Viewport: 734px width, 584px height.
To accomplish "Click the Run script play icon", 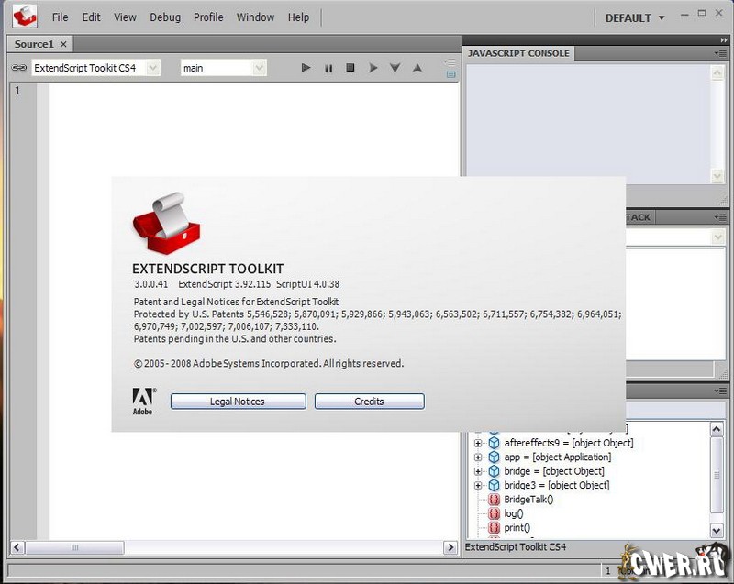I will coord(306,68).
